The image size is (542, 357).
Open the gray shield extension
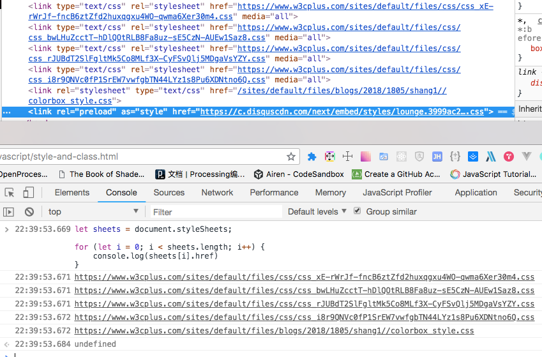(x=419, y=156)
